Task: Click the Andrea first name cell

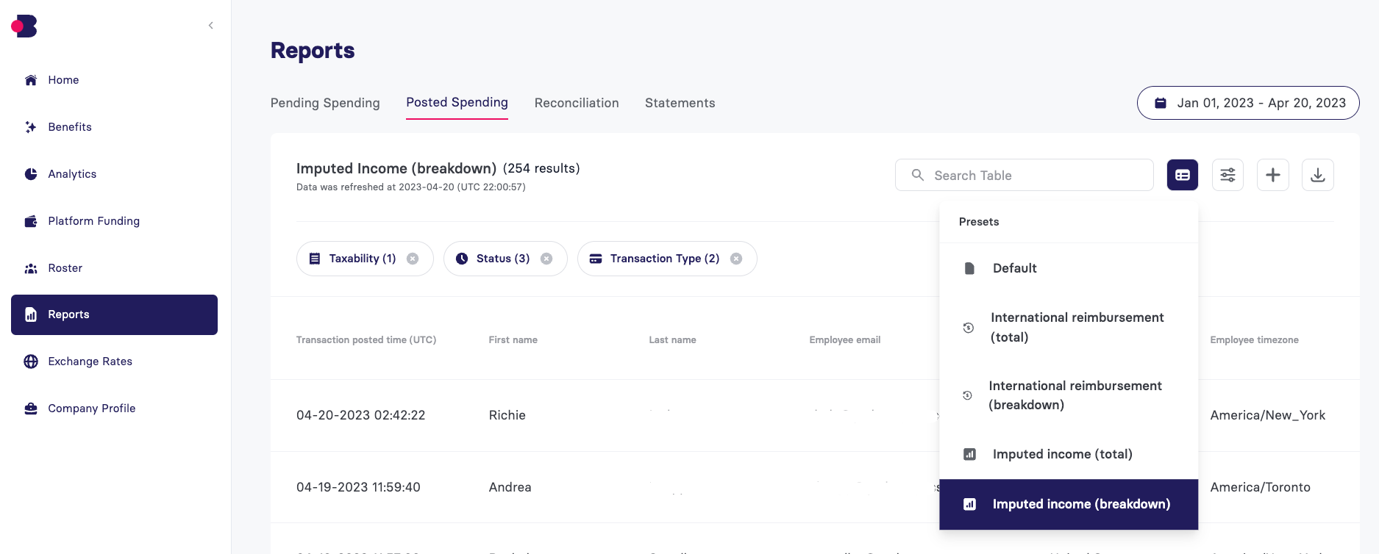Action: (x=510, y=487)
